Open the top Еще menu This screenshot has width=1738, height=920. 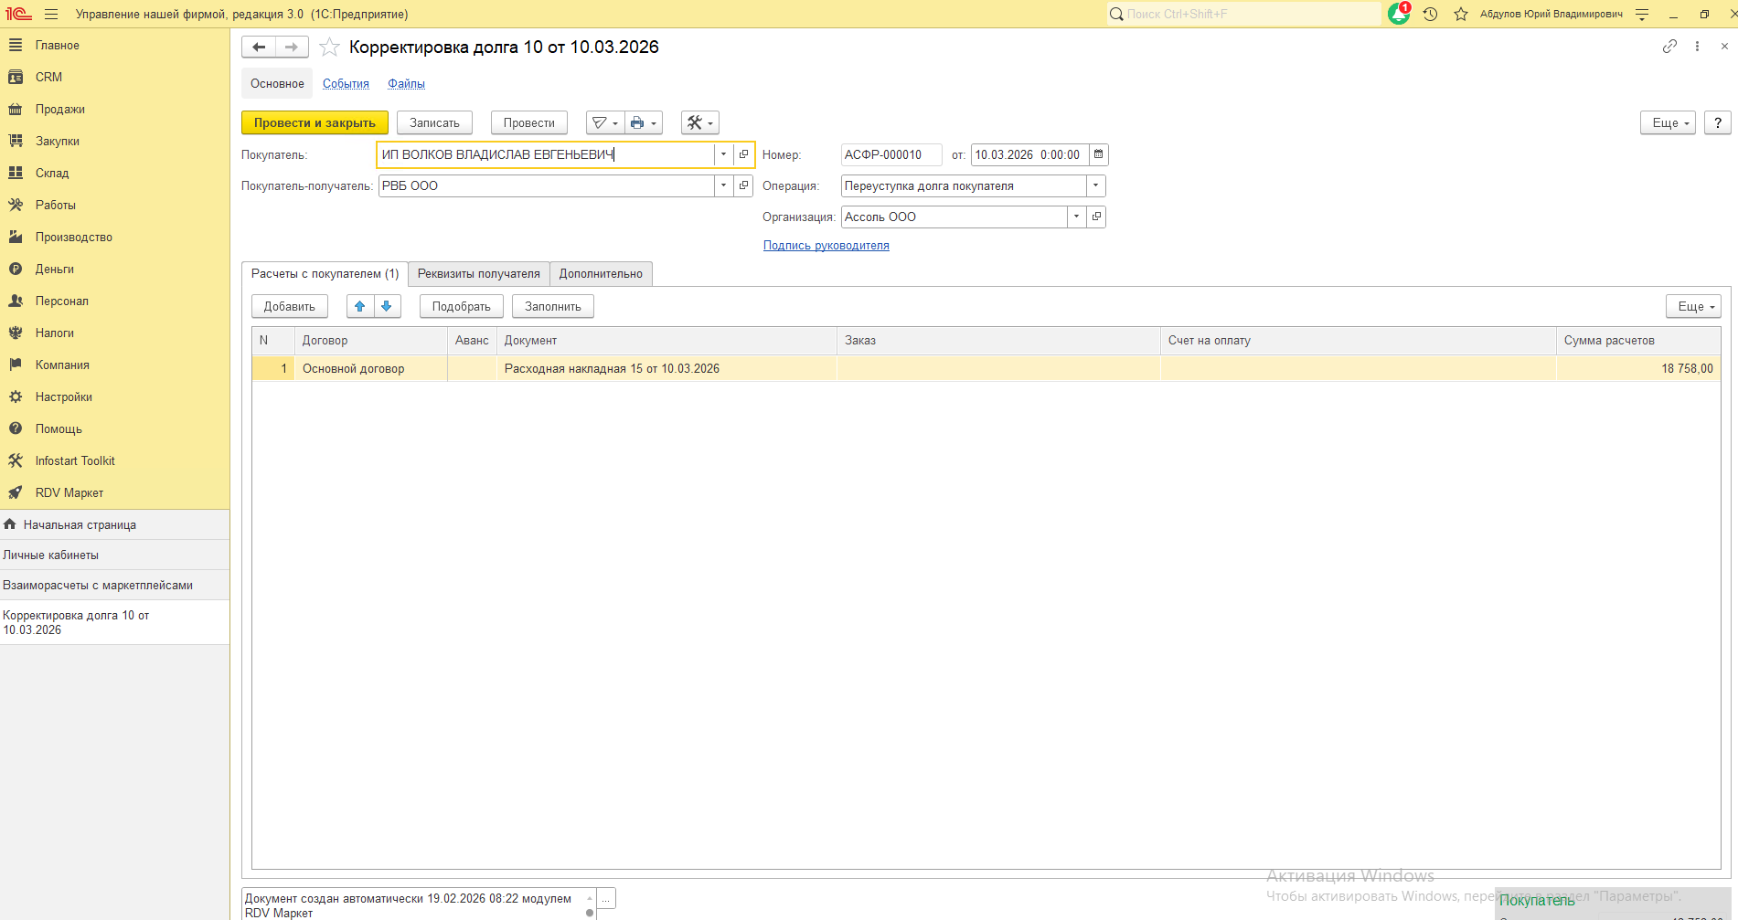pos(1669,122)
